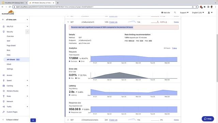Go back using the arrow beside cf-tme.com
The height and width of the screenshot is (123, 218).
click(3, 20)
